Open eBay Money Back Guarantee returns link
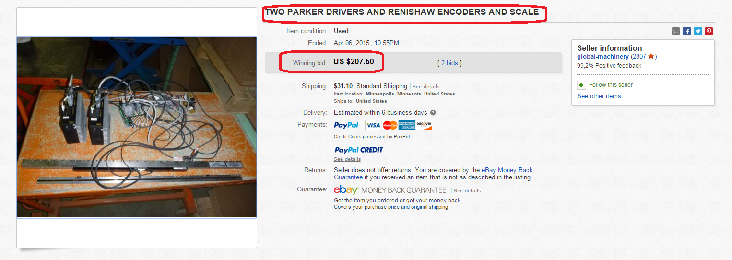This screenshot has height=260, width=732. point(507,170)
